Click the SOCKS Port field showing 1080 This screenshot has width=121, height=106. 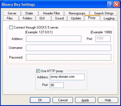[103, 39]
